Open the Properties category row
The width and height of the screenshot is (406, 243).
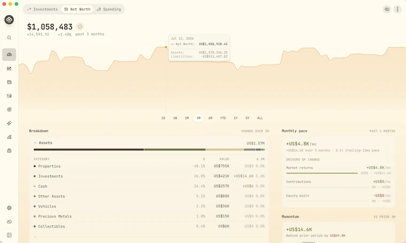(x=149, y=166)
